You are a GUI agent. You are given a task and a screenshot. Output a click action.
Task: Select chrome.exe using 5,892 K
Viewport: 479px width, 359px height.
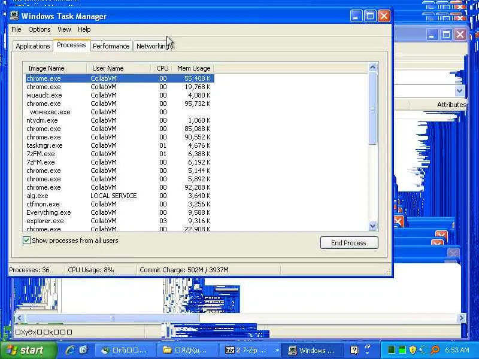click(120, 179)
